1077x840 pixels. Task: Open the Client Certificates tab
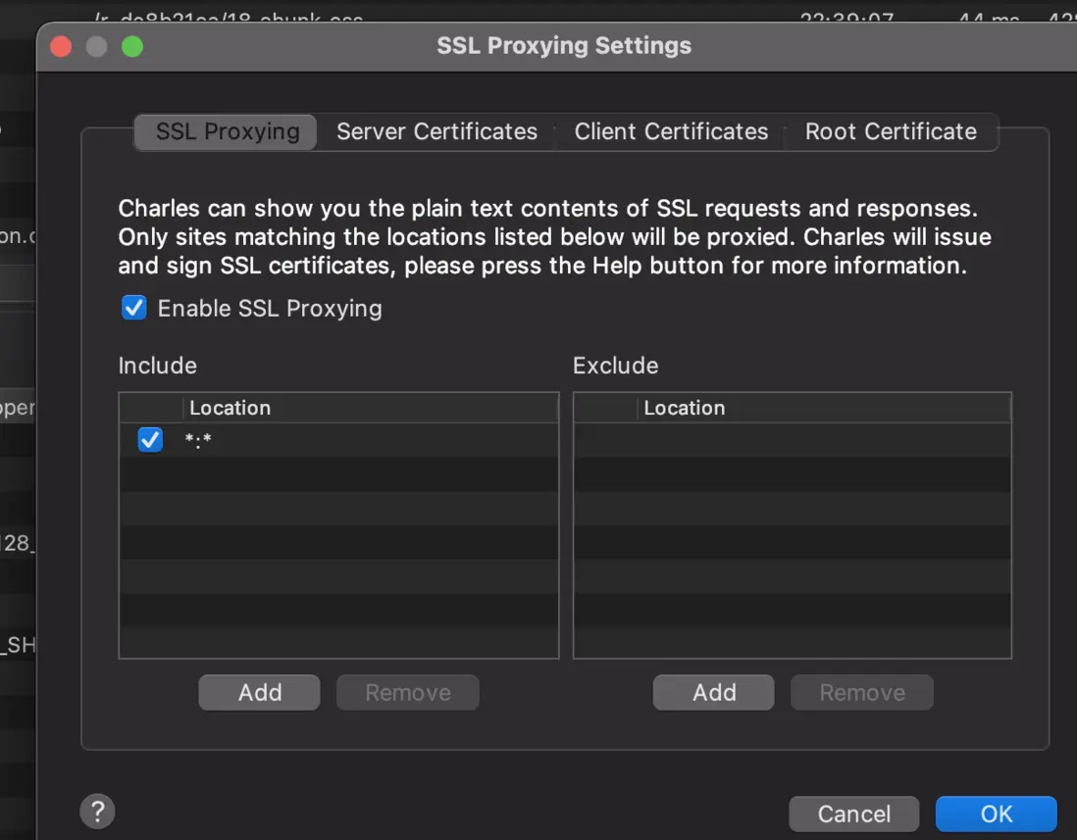pos(671,131)
